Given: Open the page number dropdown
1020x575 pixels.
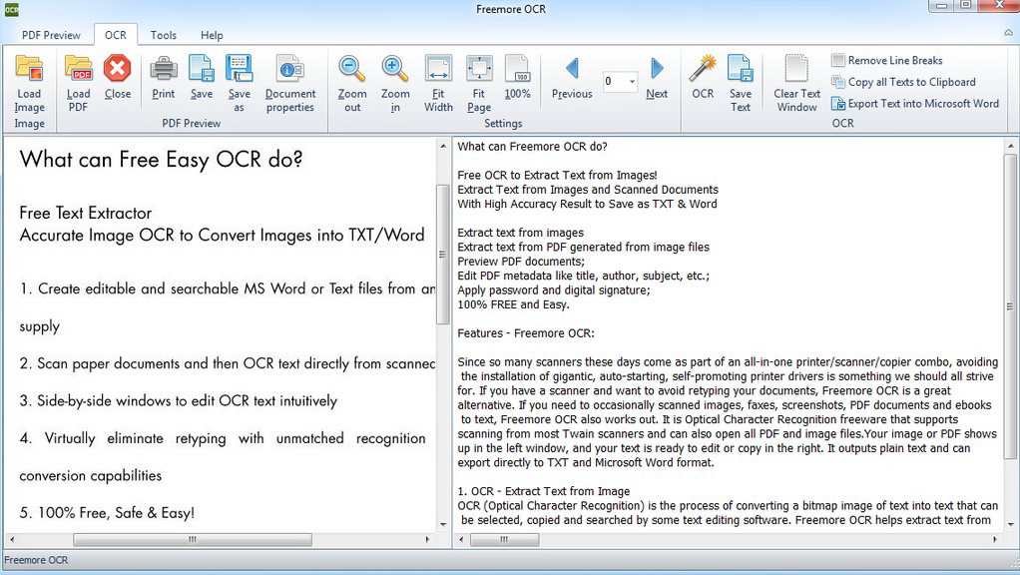Looking at the screenshot, I should pos(632,81).
